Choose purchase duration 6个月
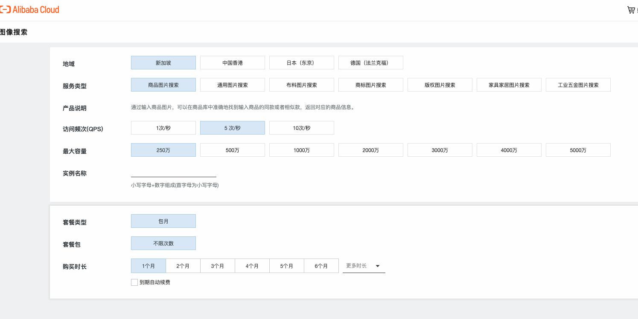638x319 pixels. 321,266
